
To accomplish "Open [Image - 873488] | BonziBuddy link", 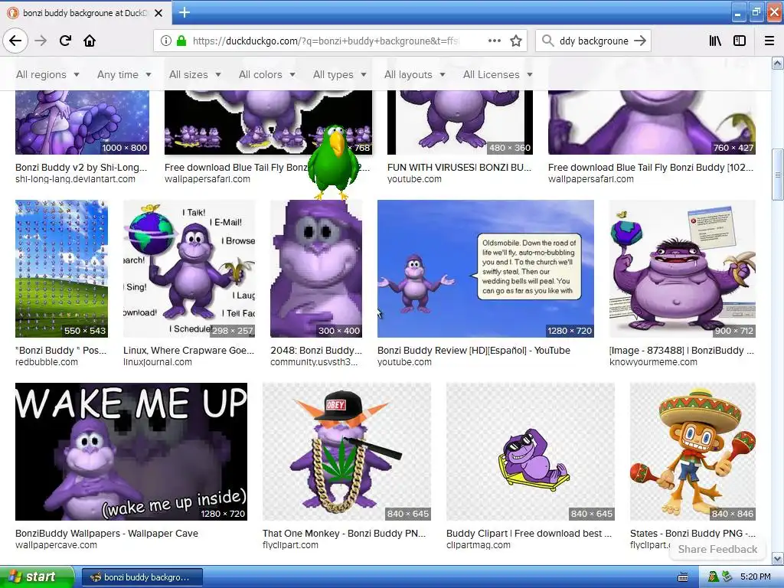I will (x=681, y=351).
